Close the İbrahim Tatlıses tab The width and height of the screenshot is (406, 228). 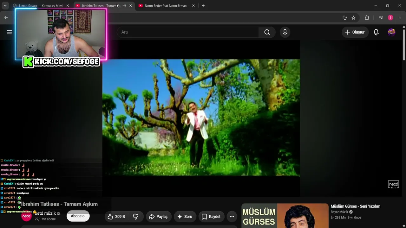[130, 6]
